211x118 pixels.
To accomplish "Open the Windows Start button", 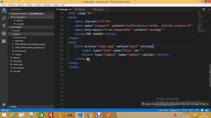I will [4, 115].
